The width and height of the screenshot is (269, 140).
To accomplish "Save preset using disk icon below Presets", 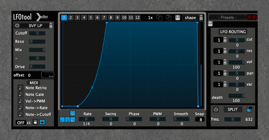I will (210, 24).
